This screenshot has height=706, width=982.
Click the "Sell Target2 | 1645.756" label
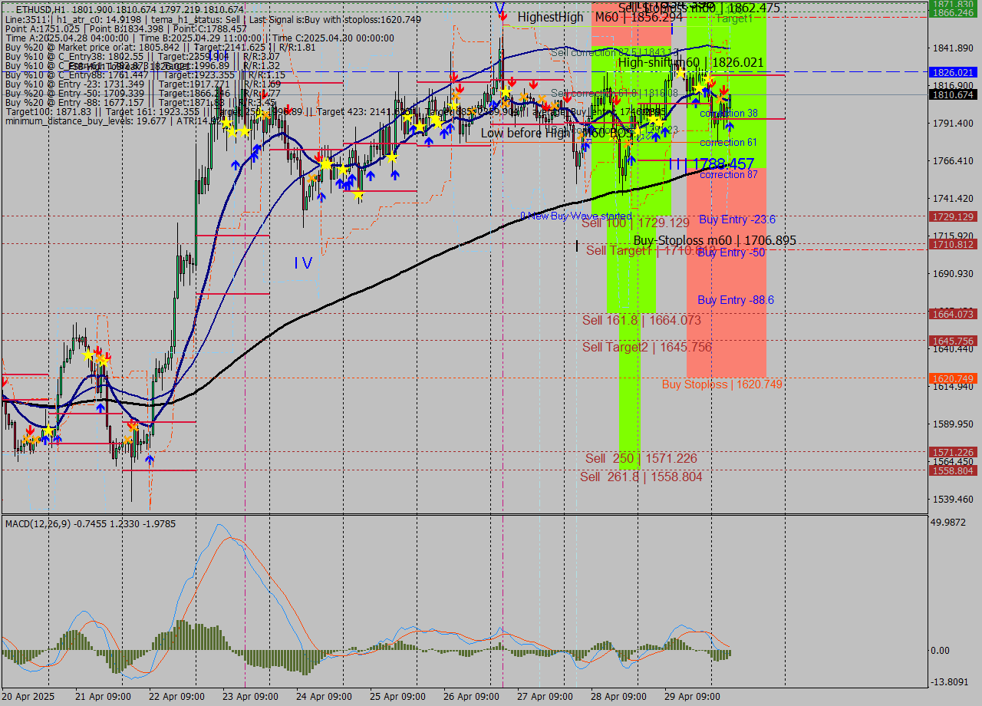647,347
